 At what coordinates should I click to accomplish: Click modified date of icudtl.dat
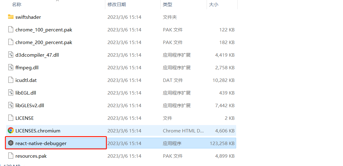(x=124, y=80)
